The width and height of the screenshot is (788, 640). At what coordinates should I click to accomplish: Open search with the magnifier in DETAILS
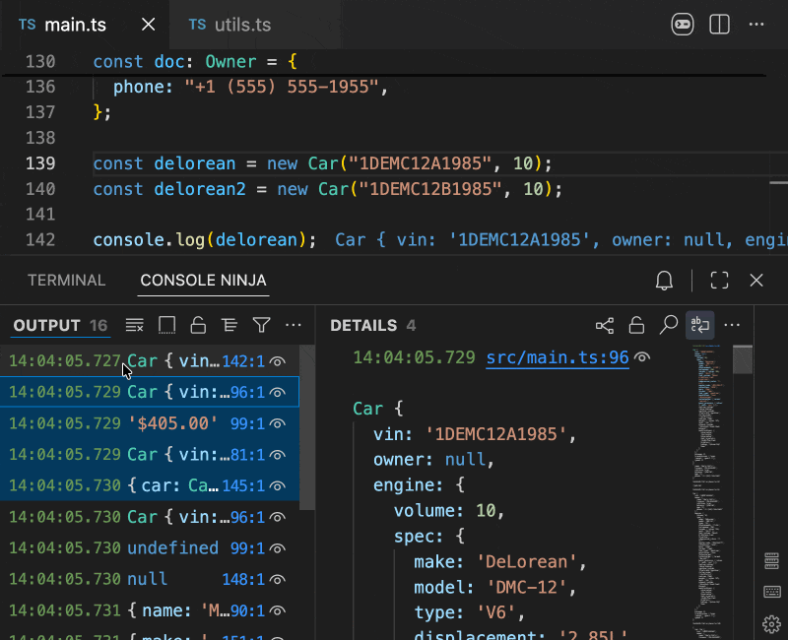[669, 325]
